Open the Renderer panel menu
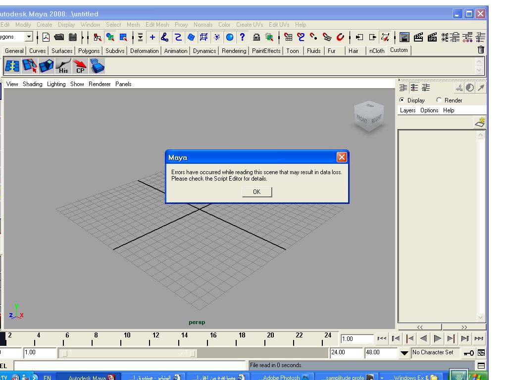The image size is (507, 380). (x=100, y=84)
